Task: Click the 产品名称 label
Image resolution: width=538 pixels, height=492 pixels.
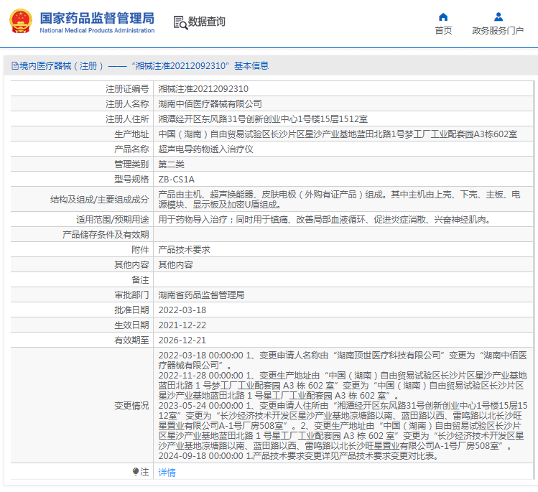Action: click(131, 149)
